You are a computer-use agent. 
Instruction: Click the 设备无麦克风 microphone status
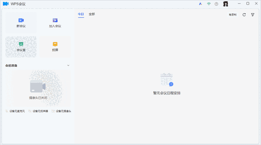(15, 111)
